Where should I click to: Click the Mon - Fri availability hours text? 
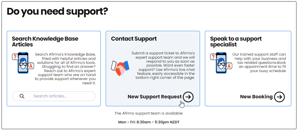149,122
